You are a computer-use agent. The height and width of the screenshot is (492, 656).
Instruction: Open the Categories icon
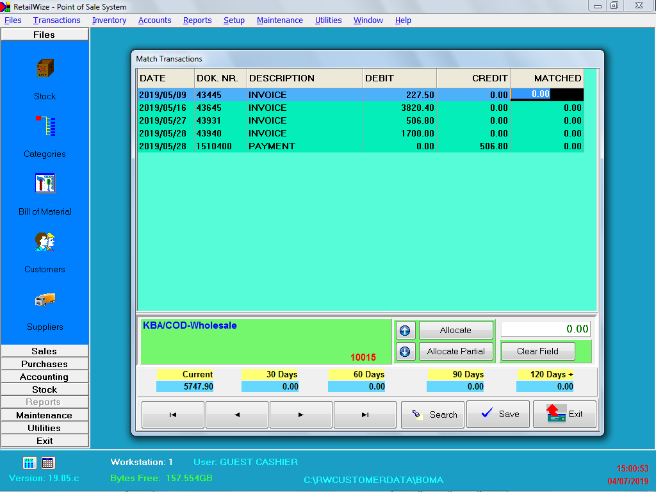pos(45,126)
